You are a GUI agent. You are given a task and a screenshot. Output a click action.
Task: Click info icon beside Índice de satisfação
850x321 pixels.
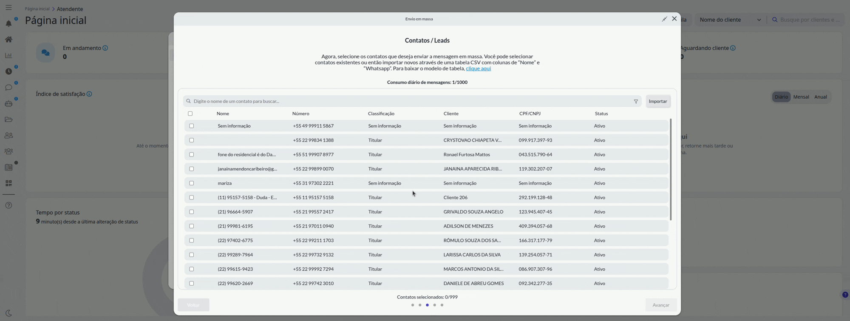point(89,94)
